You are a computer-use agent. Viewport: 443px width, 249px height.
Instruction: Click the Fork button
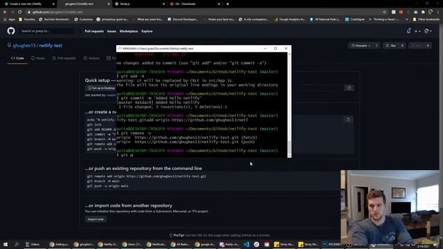click(417, 46)
